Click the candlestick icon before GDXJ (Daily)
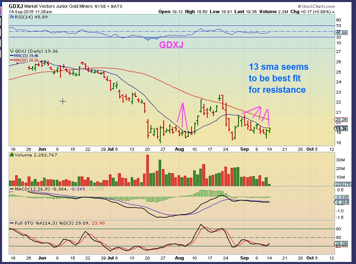 click(12, 51)
